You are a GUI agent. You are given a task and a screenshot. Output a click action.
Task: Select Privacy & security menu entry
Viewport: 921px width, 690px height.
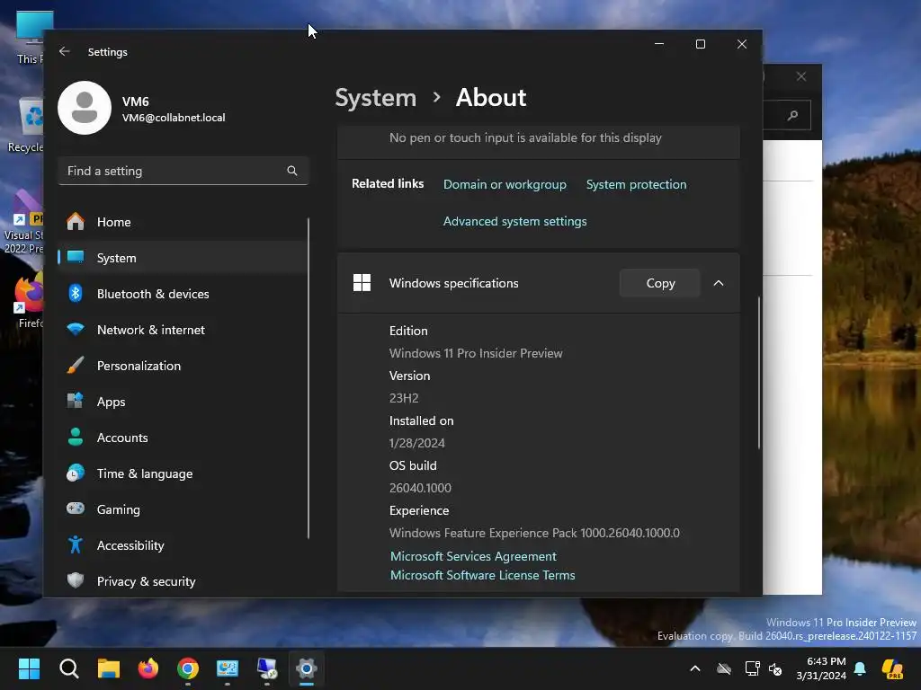click(x=183, y=580)
